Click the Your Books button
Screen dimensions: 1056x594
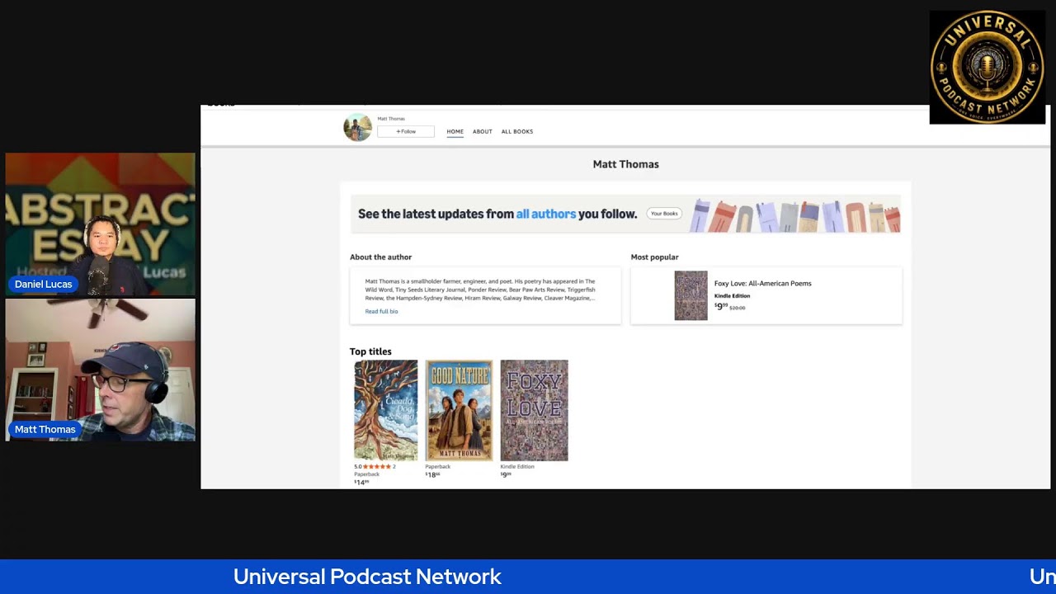(664, 214)
